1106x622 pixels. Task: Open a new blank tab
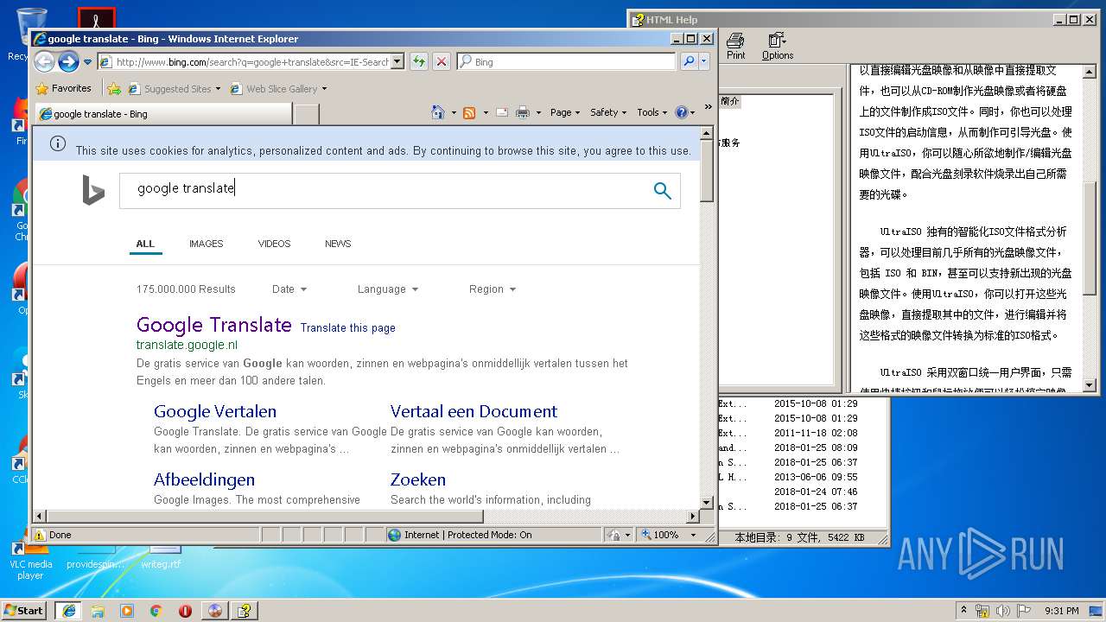click(307, 113)
